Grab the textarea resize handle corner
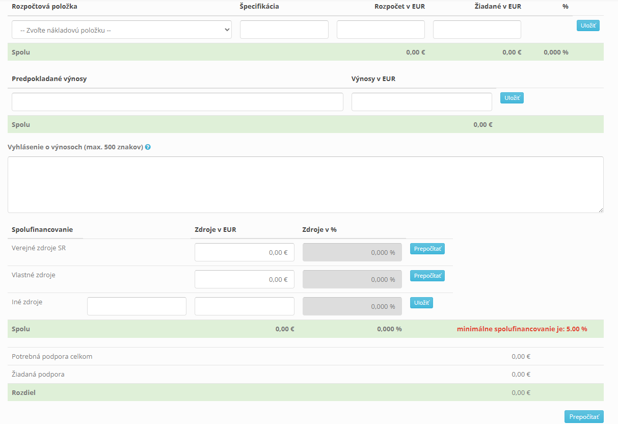618x424 pixels. coord(601,209)
